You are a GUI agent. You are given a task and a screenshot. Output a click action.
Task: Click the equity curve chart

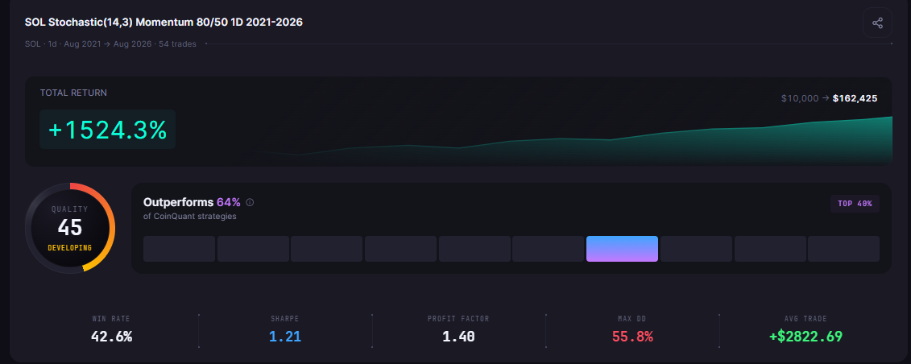click(572, 140)
